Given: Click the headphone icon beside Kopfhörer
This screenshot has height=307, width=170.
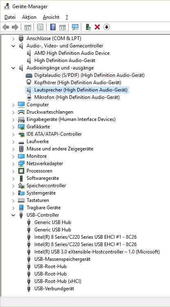Looking at the screenshot, I should (x=29, y=83).
